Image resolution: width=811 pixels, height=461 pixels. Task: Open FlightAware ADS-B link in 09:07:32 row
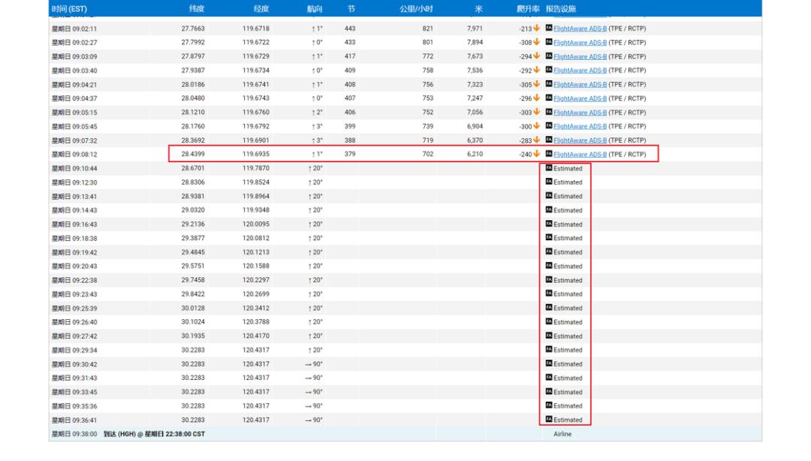click(x=580, y=140)
